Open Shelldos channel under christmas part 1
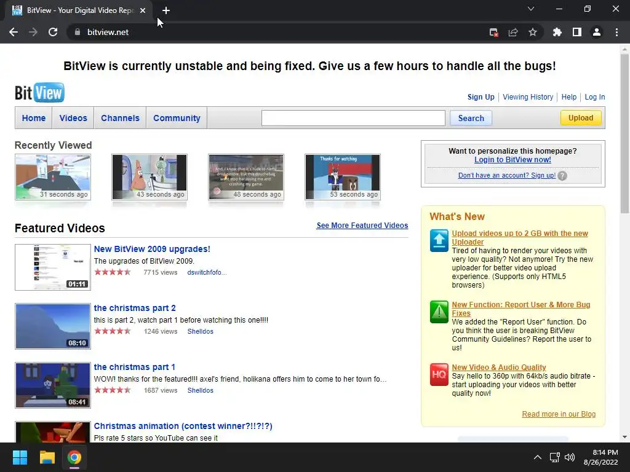Viewport: 630px width, 472px height. point(200,390)
